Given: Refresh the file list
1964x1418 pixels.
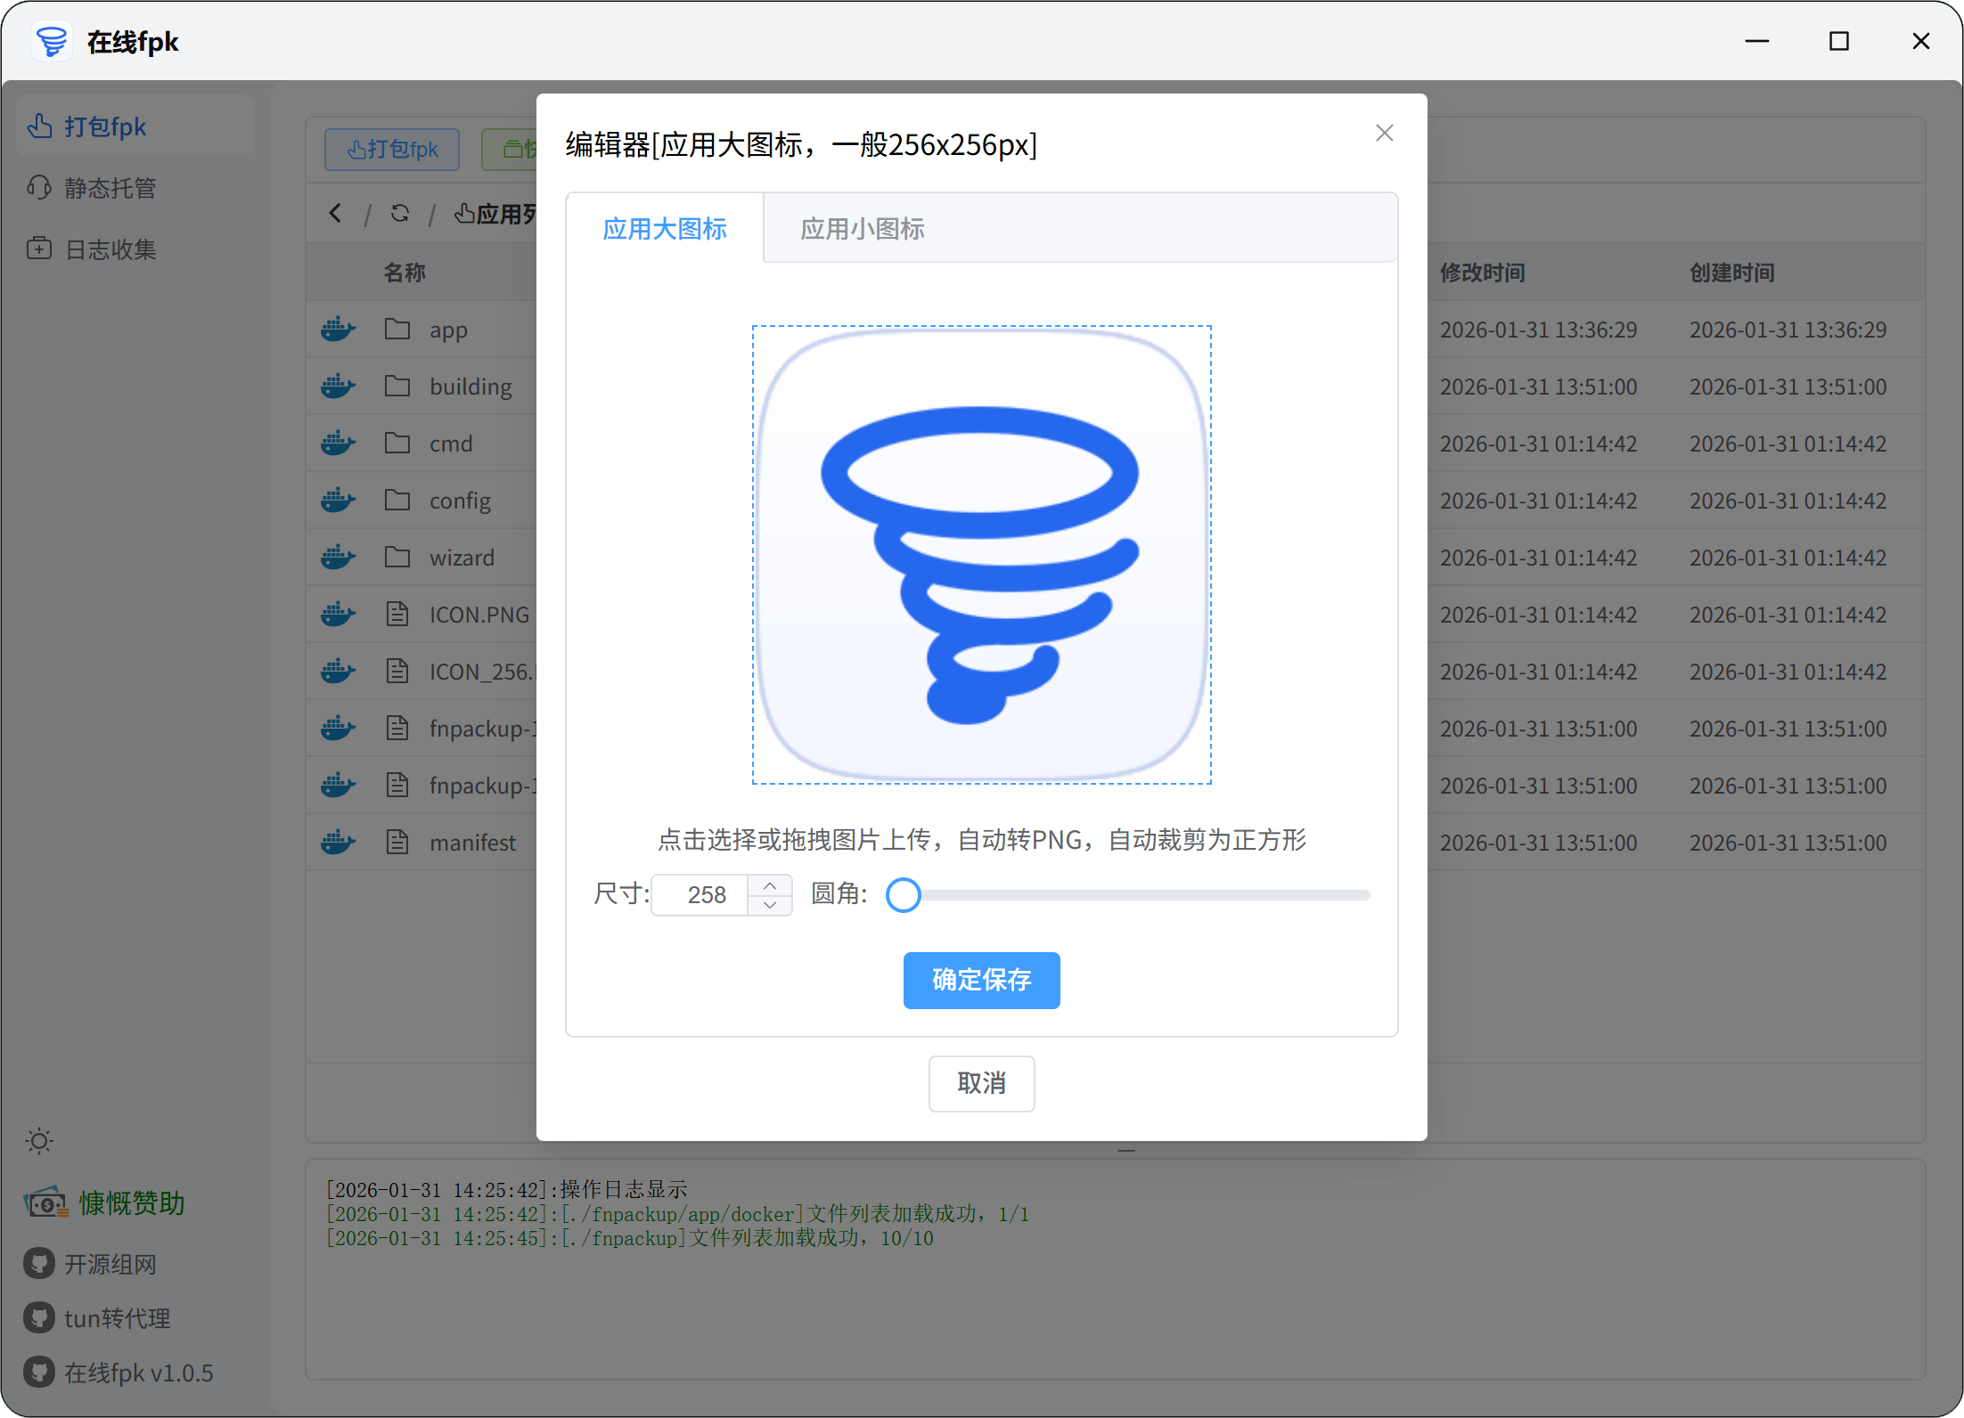Looking at the screenshot, I should [x=399, y=214].
